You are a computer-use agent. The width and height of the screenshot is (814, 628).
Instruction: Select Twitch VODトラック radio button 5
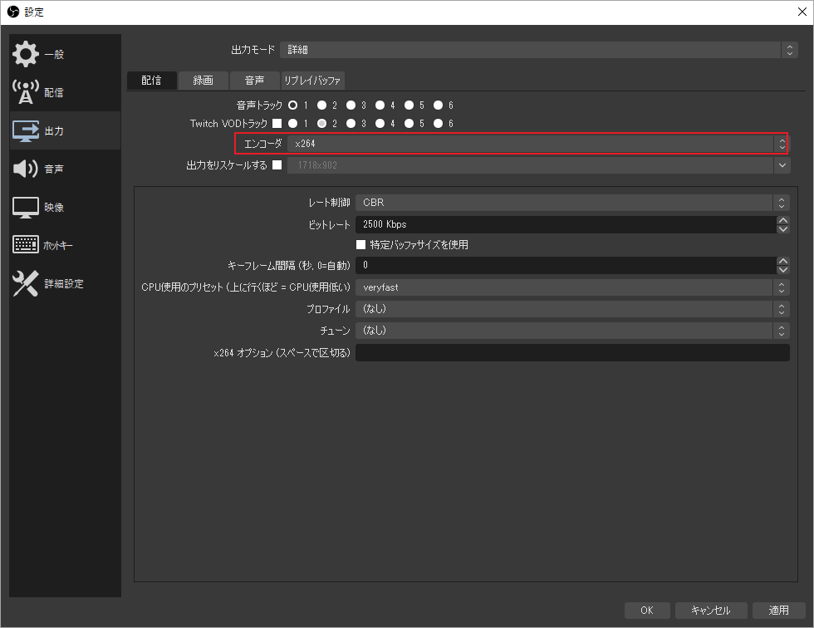pyautogui.click(x=409, y=124)
